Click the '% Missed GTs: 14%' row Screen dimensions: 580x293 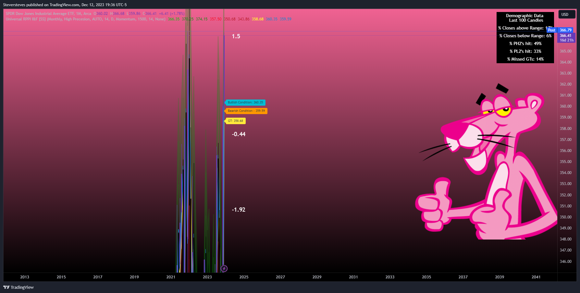(x=525, y=59)
